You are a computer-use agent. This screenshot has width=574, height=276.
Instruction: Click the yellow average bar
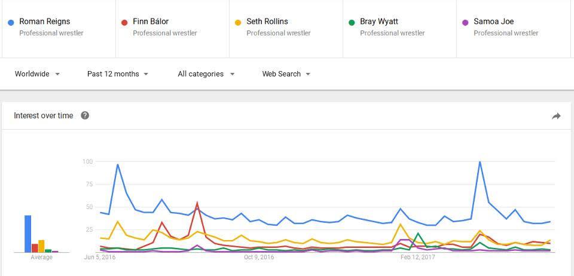pos(41,246)
